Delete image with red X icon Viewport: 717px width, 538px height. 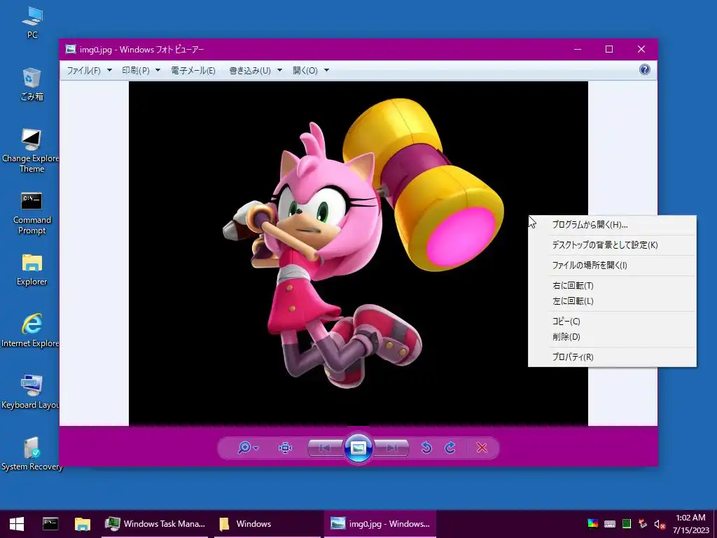coord(482,448)
